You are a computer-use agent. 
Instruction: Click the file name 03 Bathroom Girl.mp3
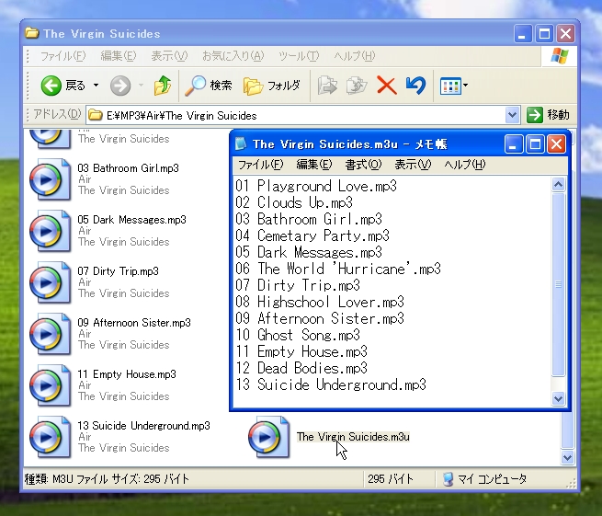coord(129,168)
